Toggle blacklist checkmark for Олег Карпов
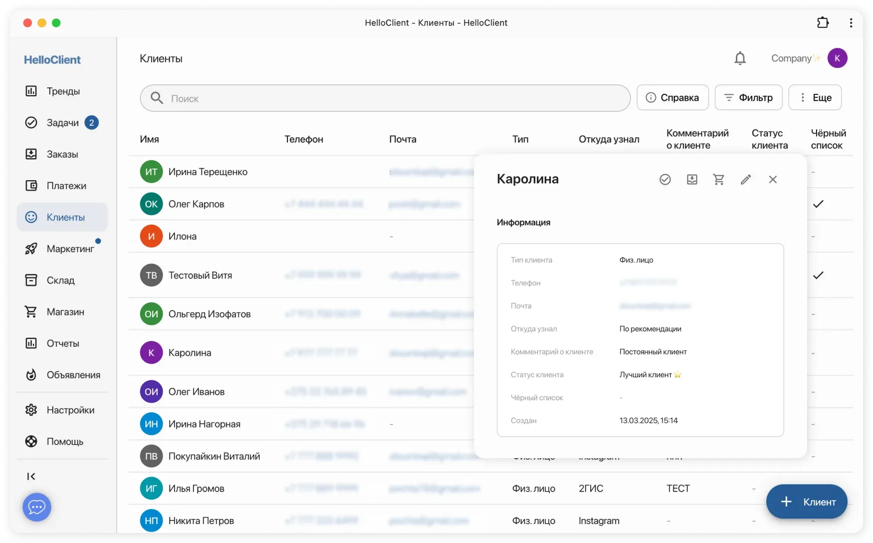The width and height of the screenshot is (873, 543). pos(818,204)
